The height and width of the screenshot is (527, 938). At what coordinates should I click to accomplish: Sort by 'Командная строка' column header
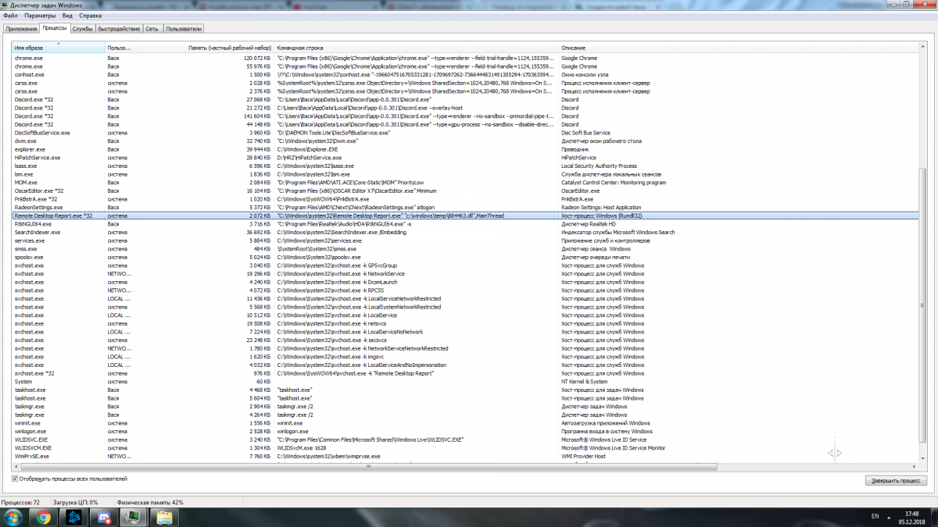point(417,48)
